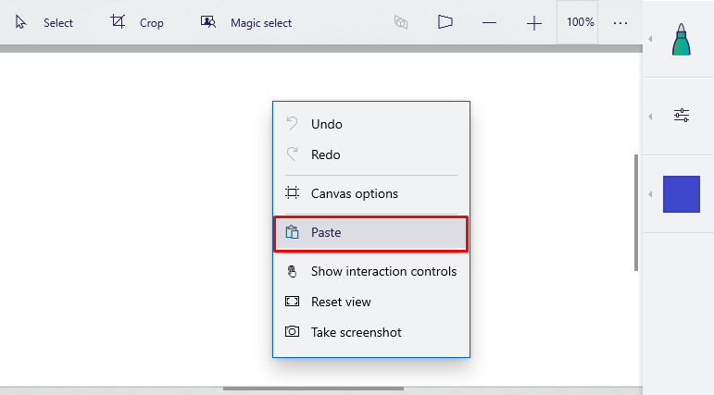This screenshot has height=395, width=714.
Task: Select the green marker brush icon
Action: pyautogui.click(x=682, y=38)
